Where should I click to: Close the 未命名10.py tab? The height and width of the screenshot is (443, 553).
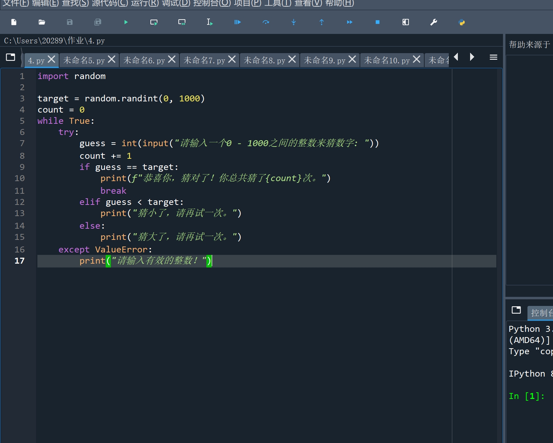[x=417, y=59]
